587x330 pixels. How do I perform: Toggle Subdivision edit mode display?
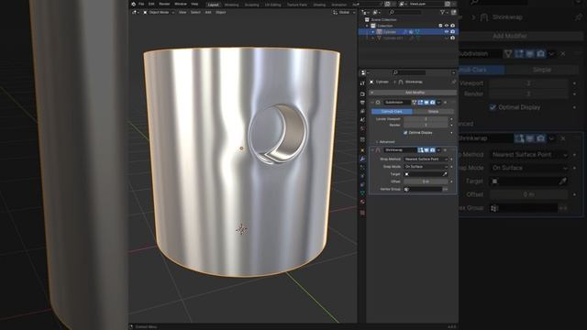(x=420, y=102)
